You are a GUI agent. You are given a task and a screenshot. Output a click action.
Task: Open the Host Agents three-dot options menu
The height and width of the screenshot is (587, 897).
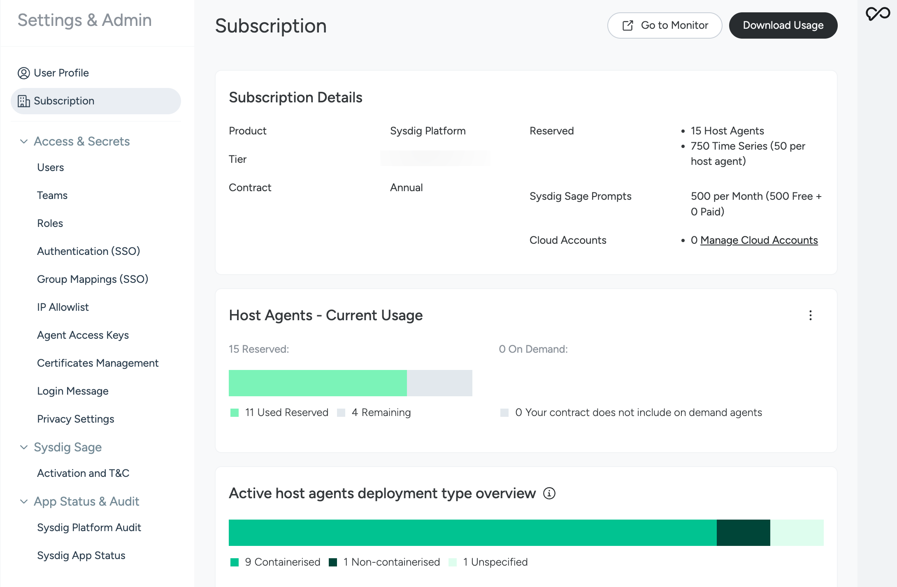click(x=811, y=315)
